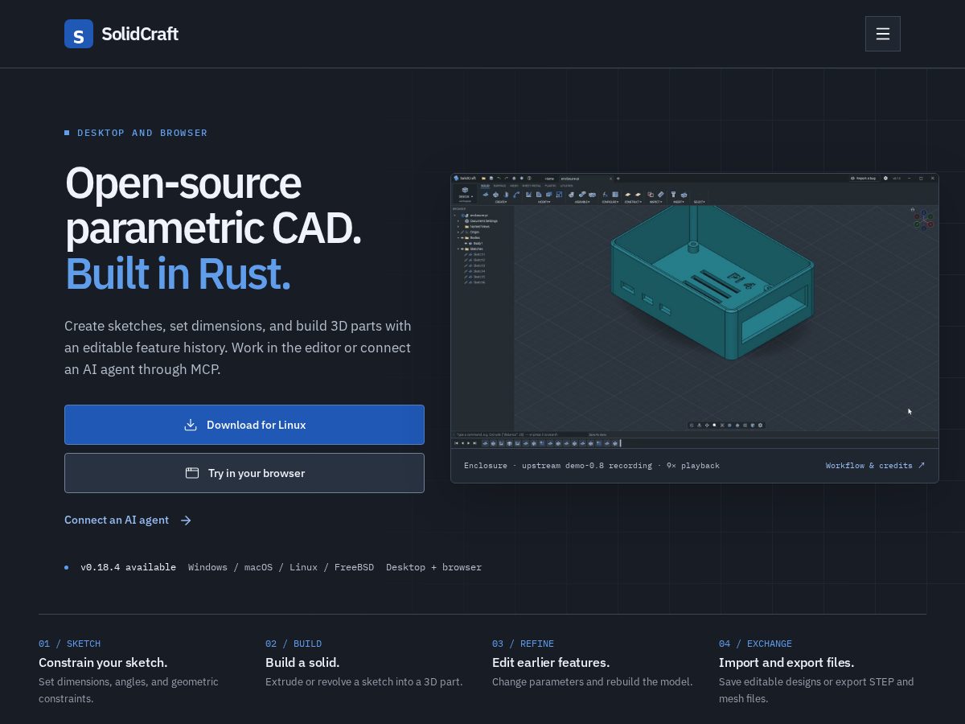Click the enclosure CAD demo recording preview
965x724 pixels.
pos(695,311)
